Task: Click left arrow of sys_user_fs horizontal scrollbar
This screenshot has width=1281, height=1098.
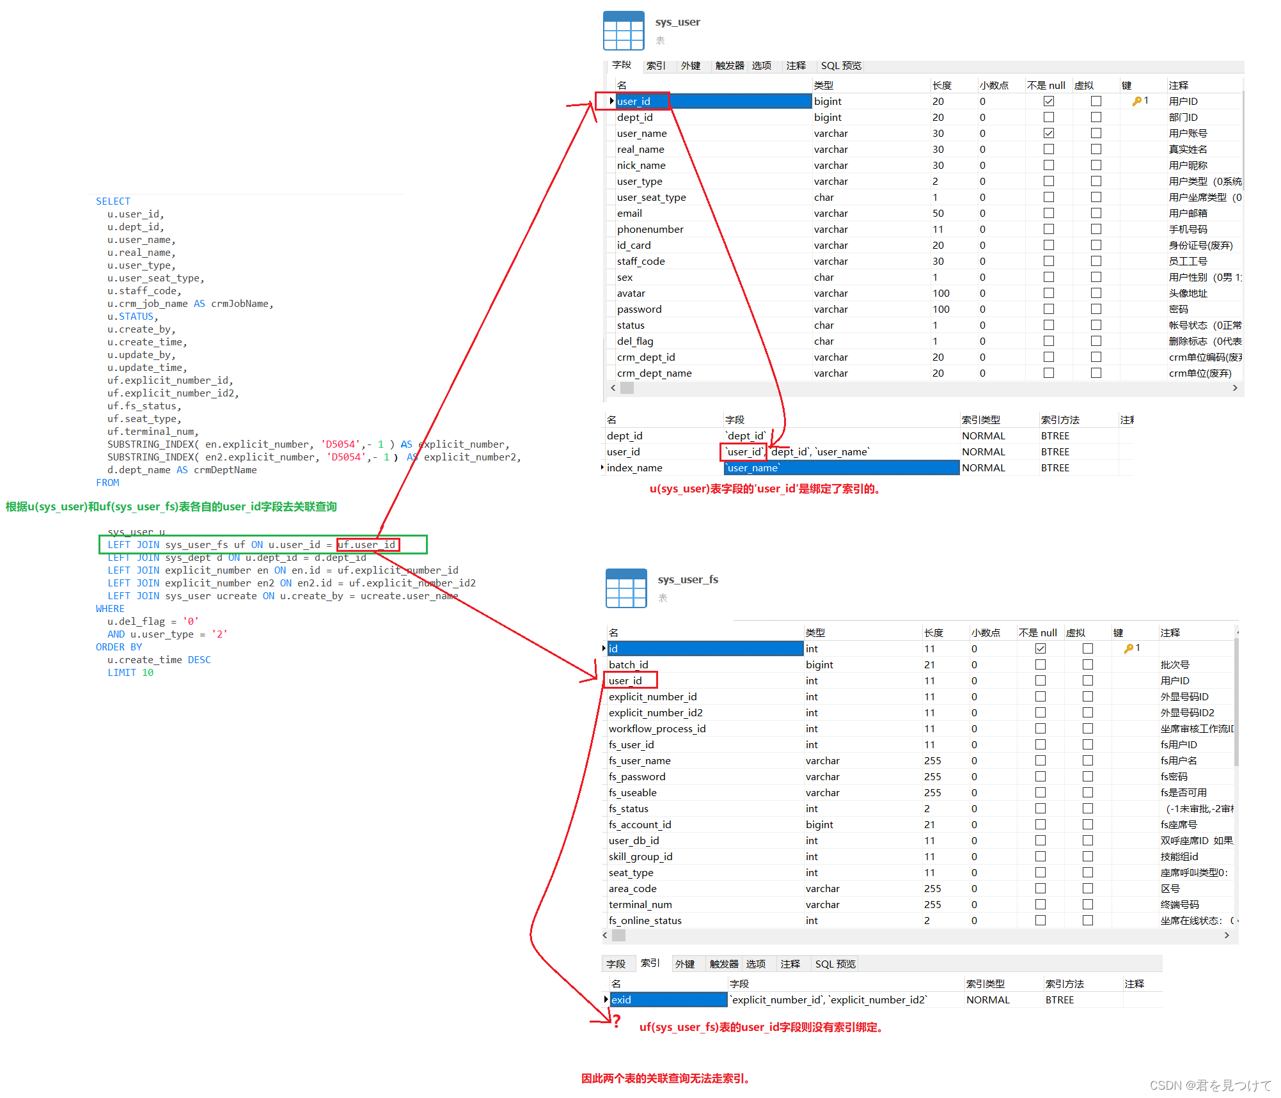Action: coord(605,935)
